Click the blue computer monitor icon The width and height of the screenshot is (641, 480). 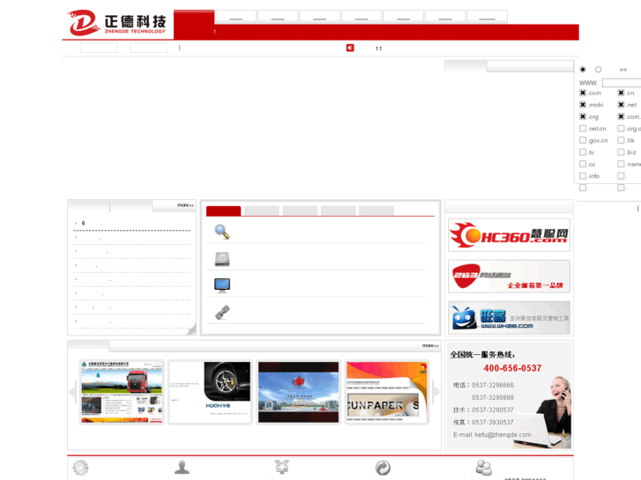222,285
